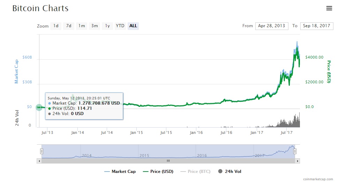Viewport: 339px width, 182px height.
Task: Click the Bitcoin Charts title
Action: coord(40,8)
